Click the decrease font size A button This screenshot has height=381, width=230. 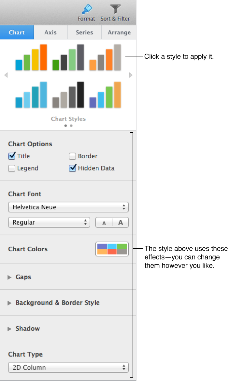[104, 222]
